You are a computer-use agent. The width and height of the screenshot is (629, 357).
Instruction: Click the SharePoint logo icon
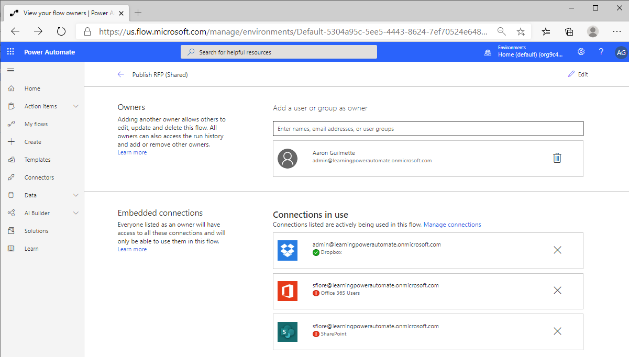tap(288, 332)
